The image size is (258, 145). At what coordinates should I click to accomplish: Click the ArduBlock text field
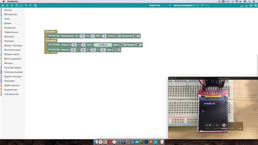pos(103,45)
